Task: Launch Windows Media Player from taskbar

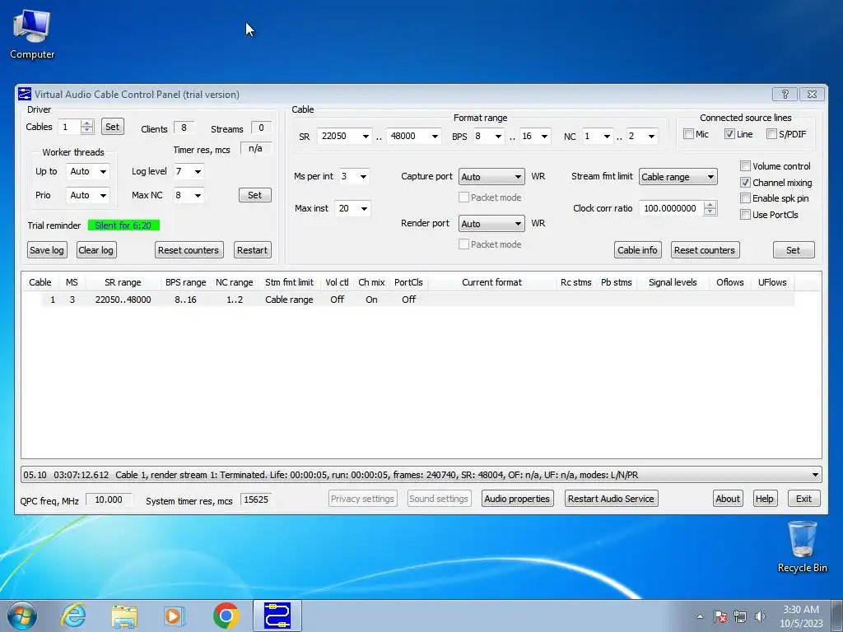Action: tap(175, 616)
